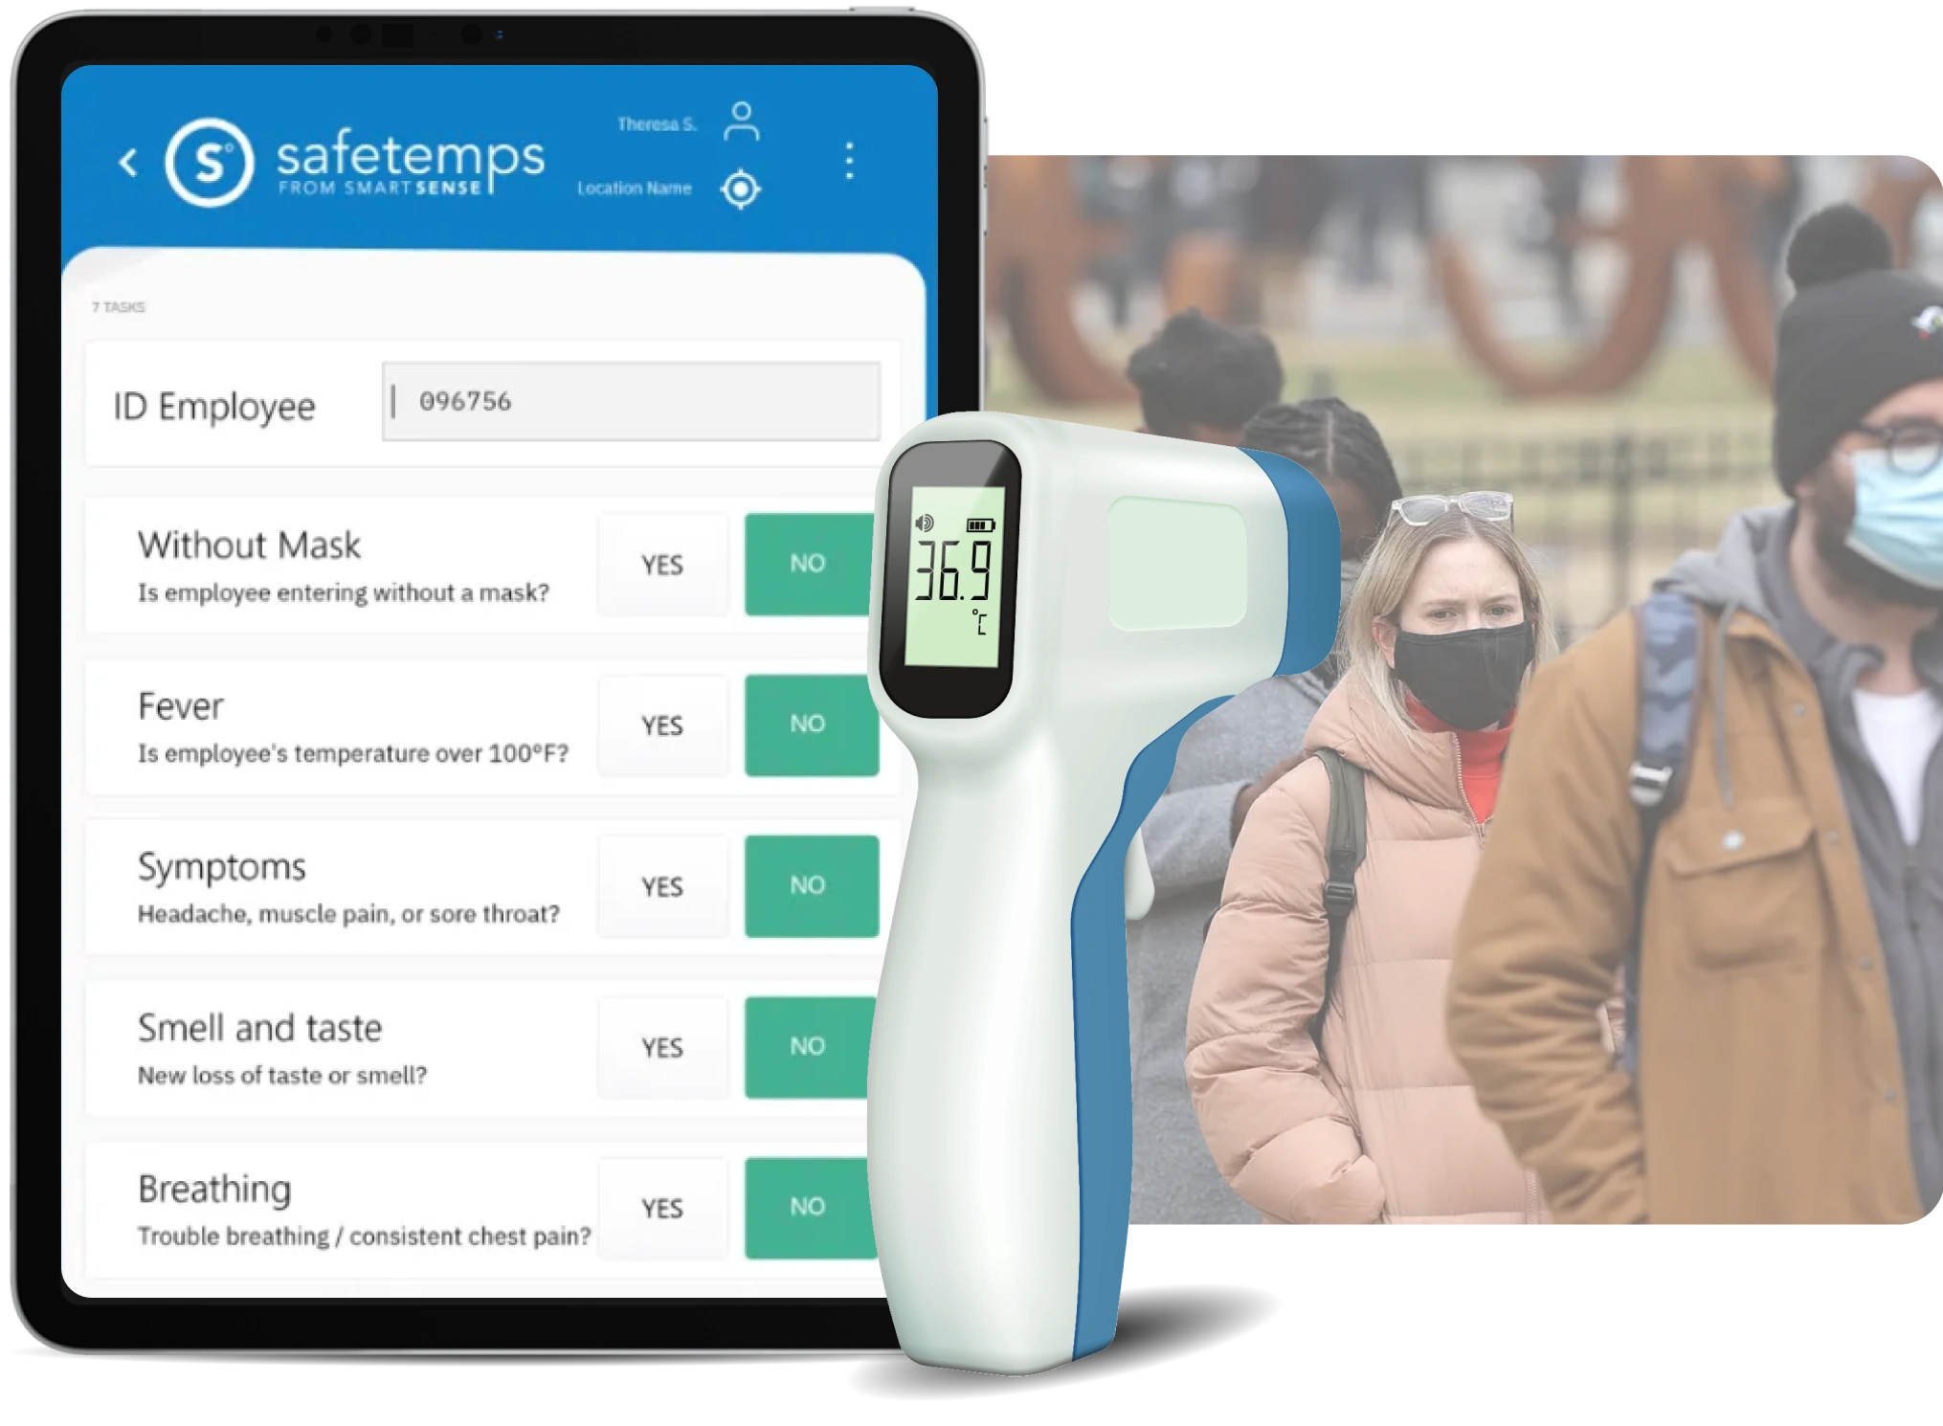Toggle YES button for Fever question
1943x1426 pixels.
coord(662,733)
